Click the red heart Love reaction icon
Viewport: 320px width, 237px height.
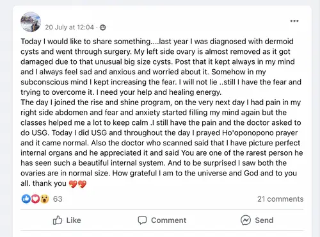35,199
